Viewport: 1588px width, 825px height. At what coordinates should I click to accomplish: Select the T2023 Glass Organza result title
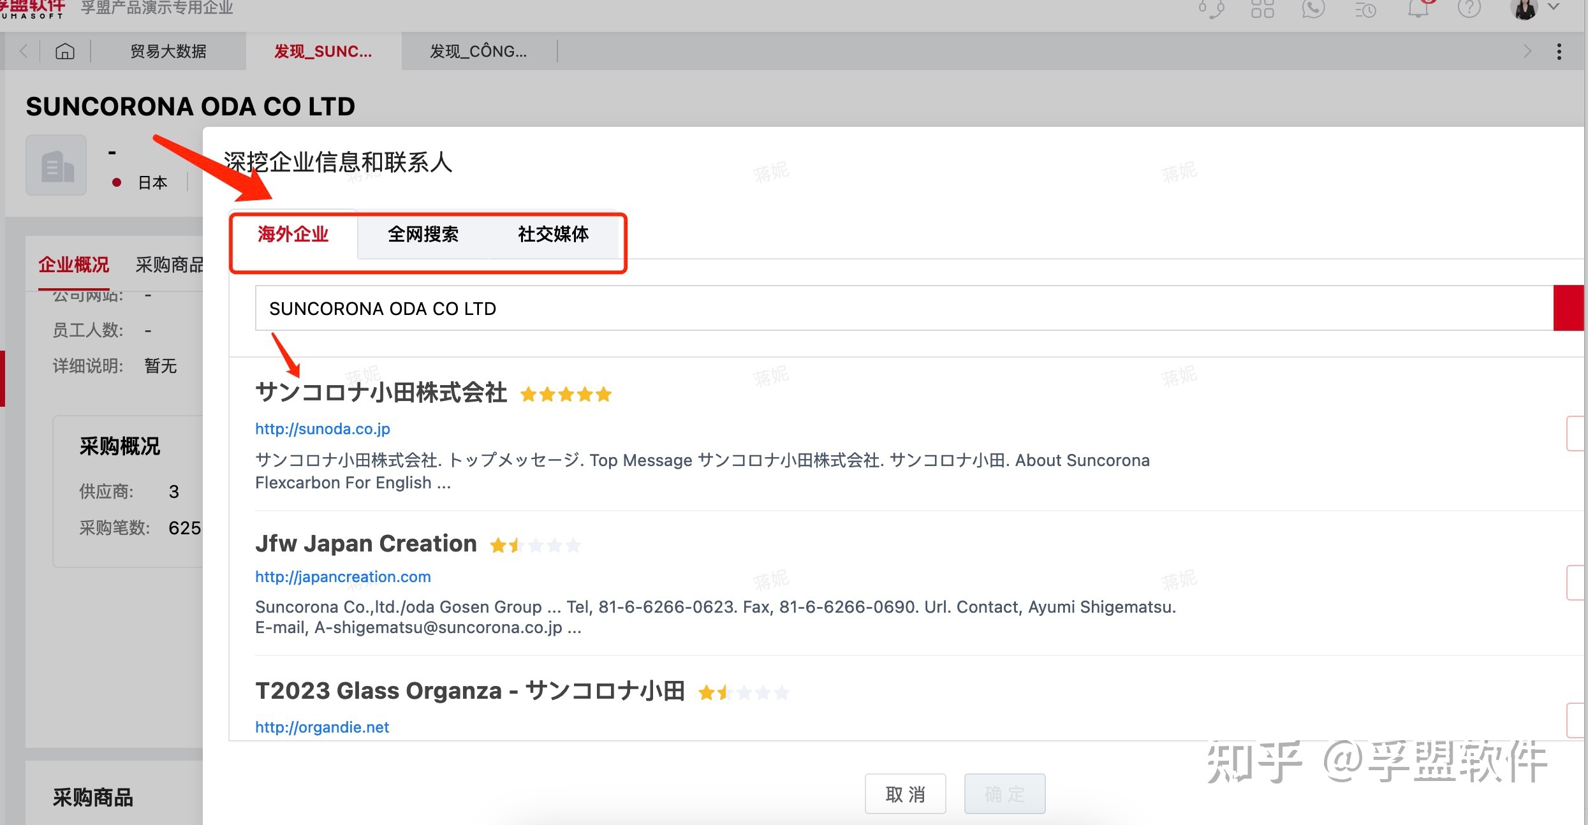tap(470, 690)
